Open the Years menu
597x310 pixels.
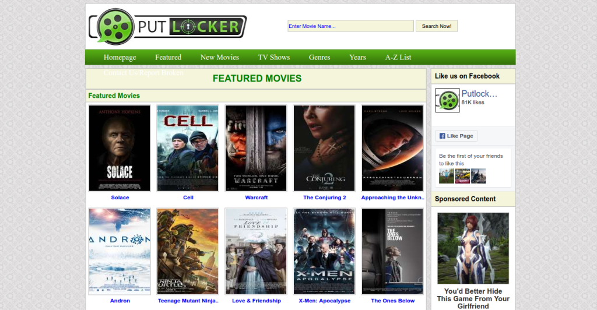(x=357, y=57)
